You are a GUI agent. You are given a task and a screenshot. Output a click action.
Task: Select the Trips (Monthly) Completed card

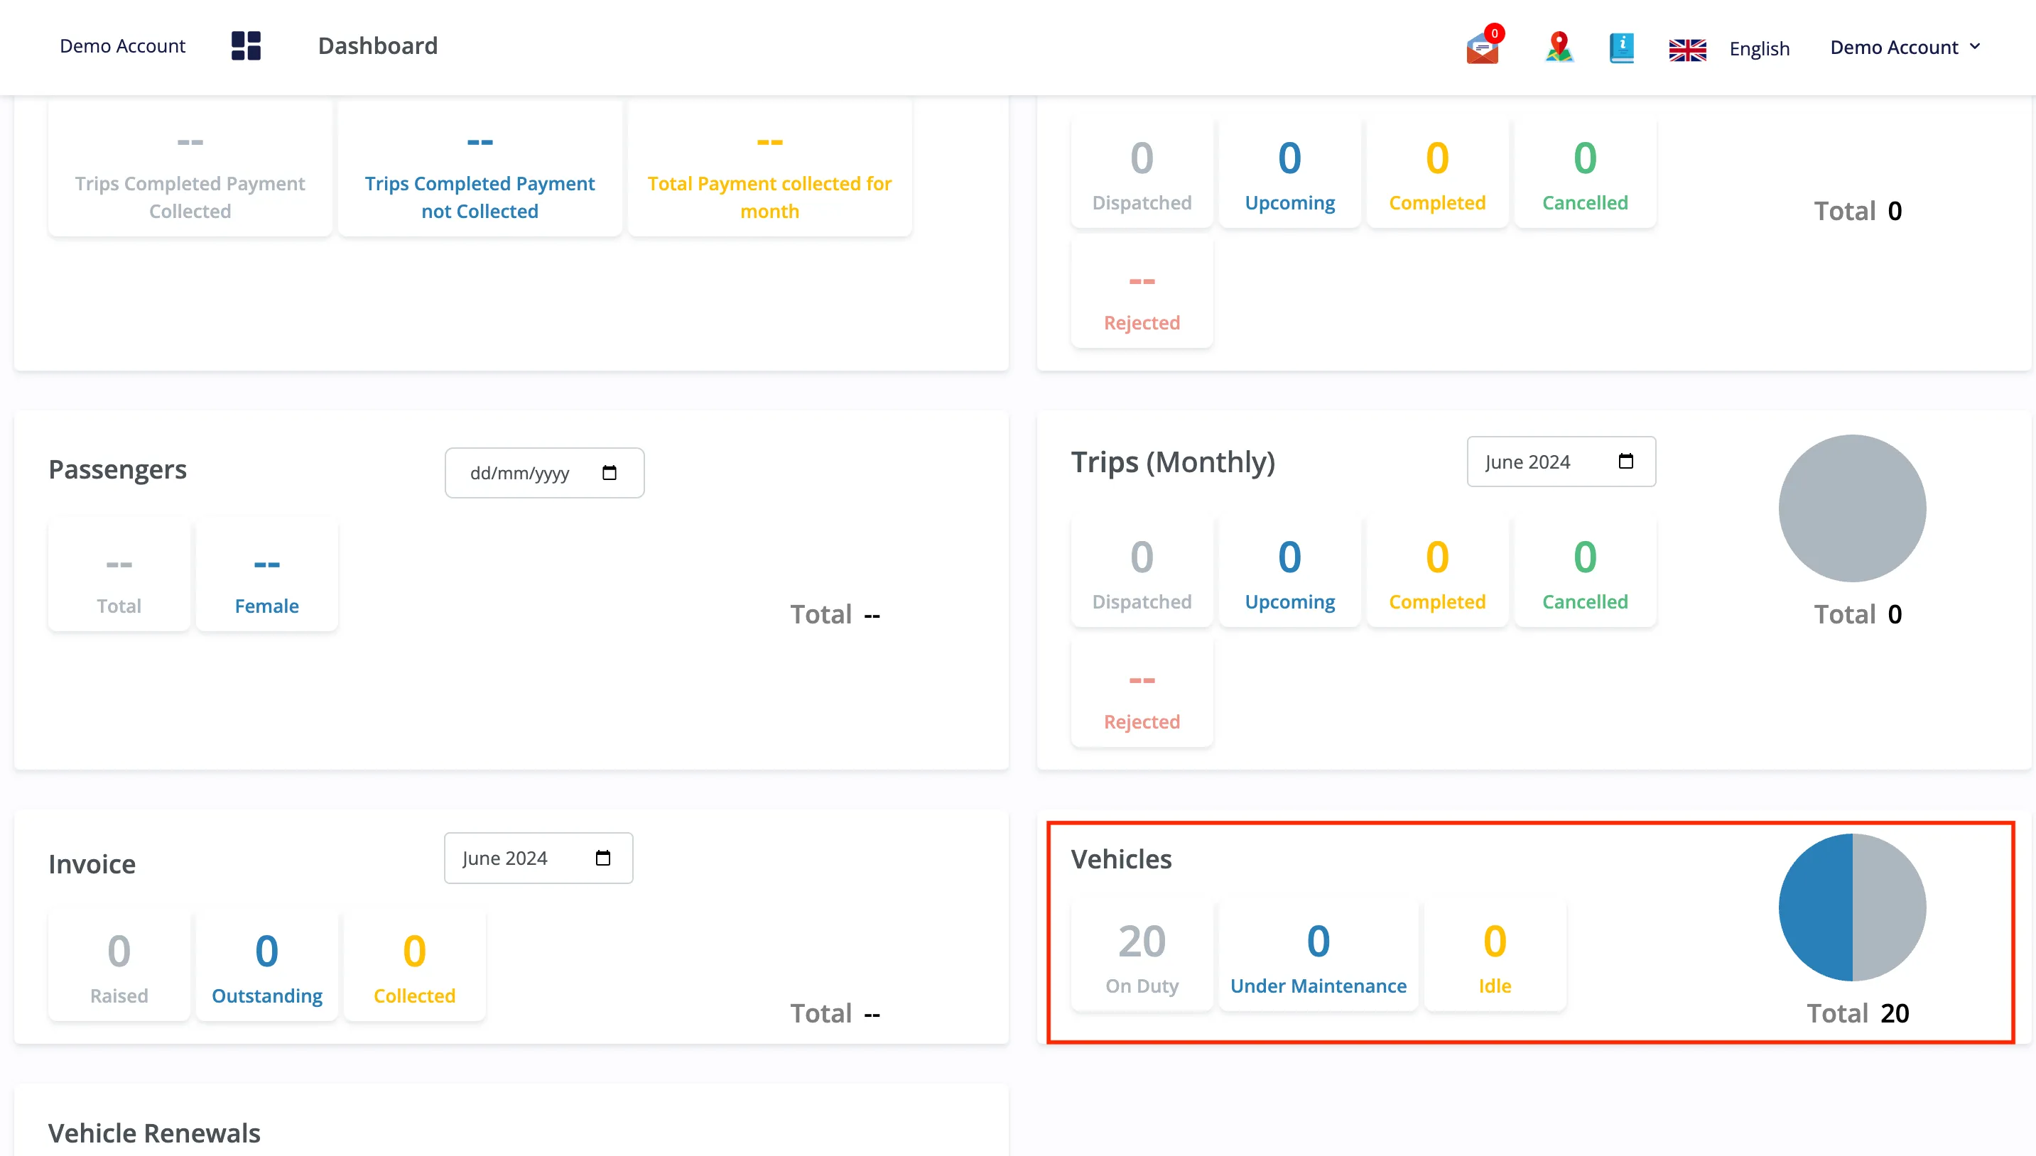tap(1437, 572)
